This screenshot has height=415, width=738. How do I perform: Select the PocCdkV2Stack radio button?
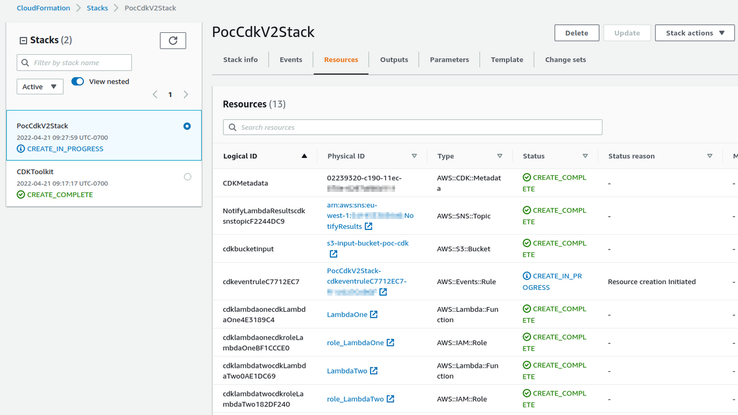[187, 126]
